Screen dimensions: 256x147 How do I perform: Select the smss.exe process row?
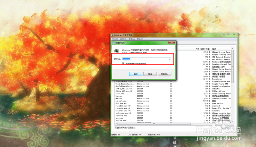173,118
